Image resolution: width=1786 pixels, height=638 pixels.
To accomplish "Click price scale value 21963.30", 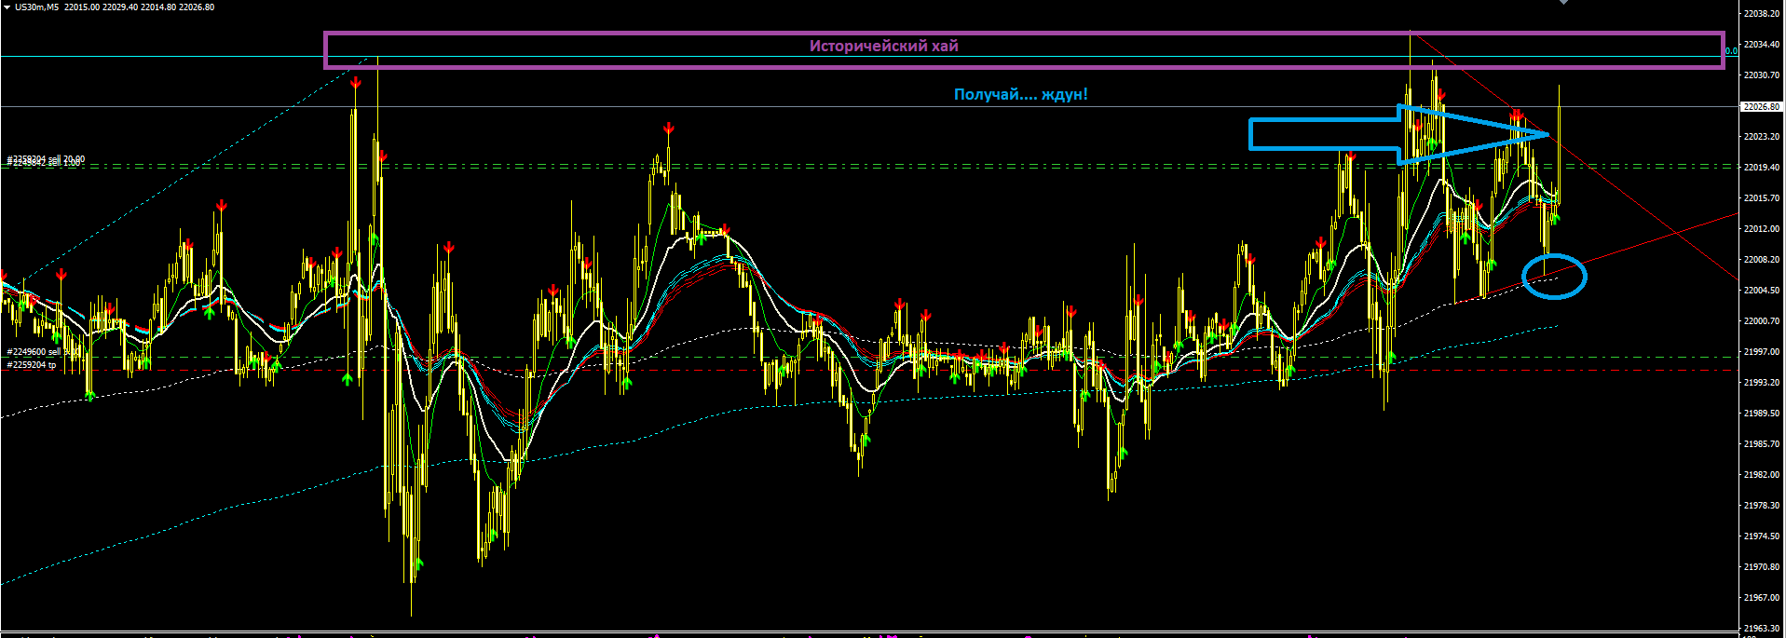I will [1761, 628].
